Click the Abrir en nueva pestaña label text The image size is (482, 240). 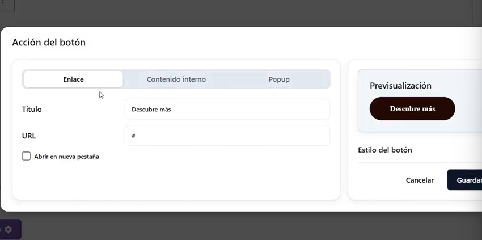point(66,157)
